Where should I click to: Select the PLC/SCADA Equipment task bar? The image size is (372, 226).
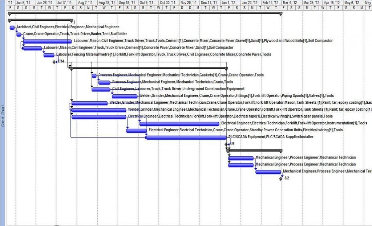pos(185,137)
